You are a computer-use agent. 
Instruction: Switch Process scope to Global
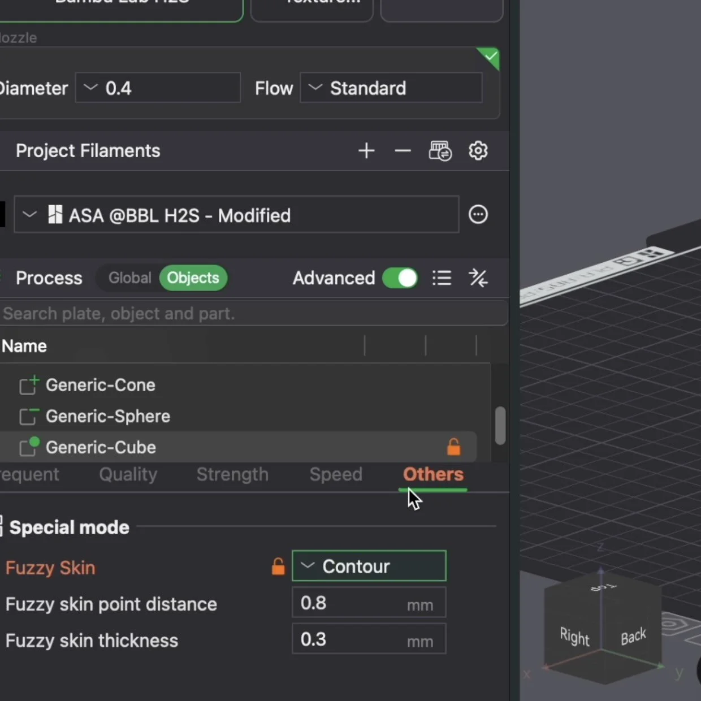[x=129, y=278]
